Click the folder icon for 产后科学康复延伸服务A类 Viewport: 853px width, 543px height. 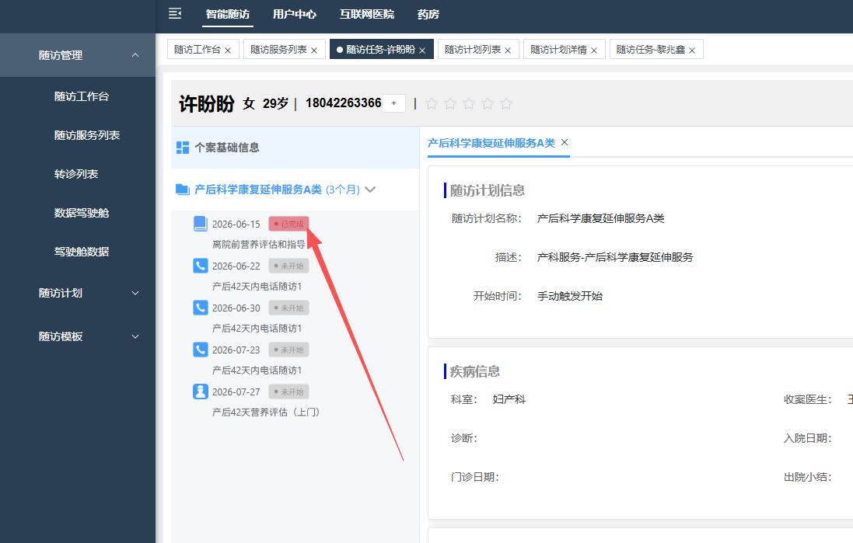(182, 189)
